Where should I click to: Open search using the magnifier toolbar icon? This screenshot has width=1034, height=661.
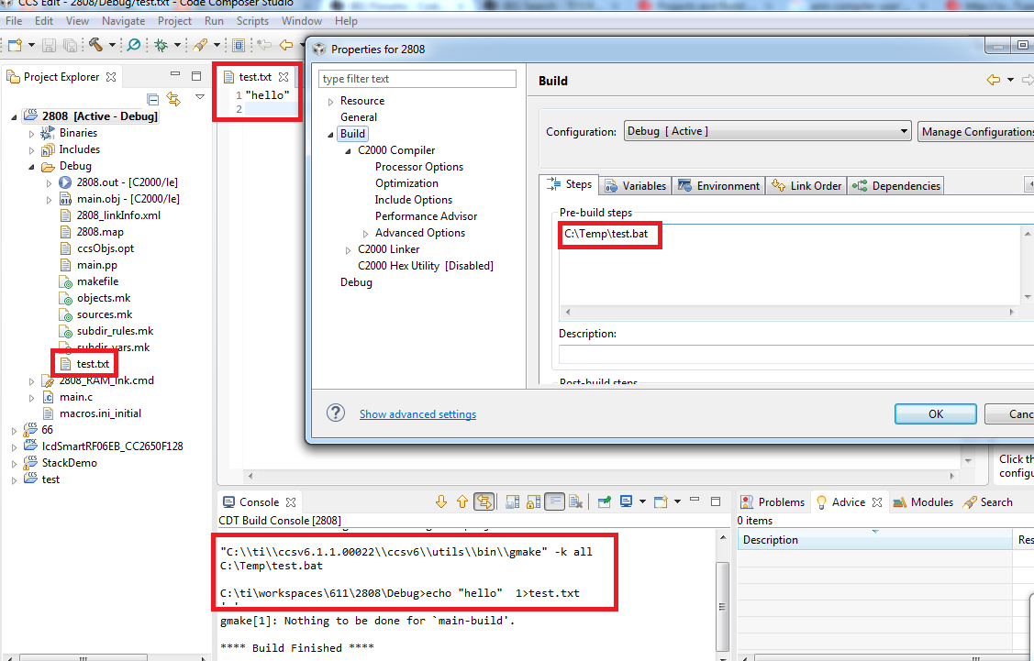pos(132,44)
